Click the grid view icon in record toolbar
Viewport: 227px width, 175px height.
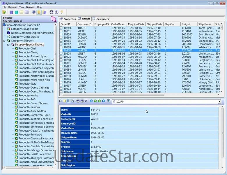click(109, 101)
